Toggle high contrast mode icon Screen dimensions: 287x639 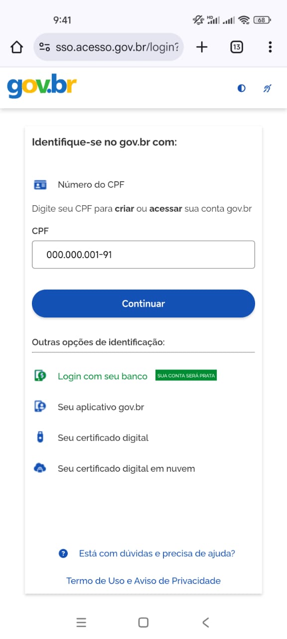tap(242, 88)
